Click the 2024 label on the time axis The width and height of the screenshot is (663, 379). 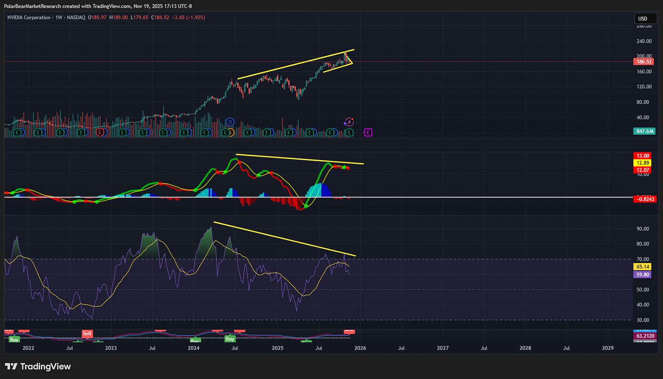click(x=194, y=348)
